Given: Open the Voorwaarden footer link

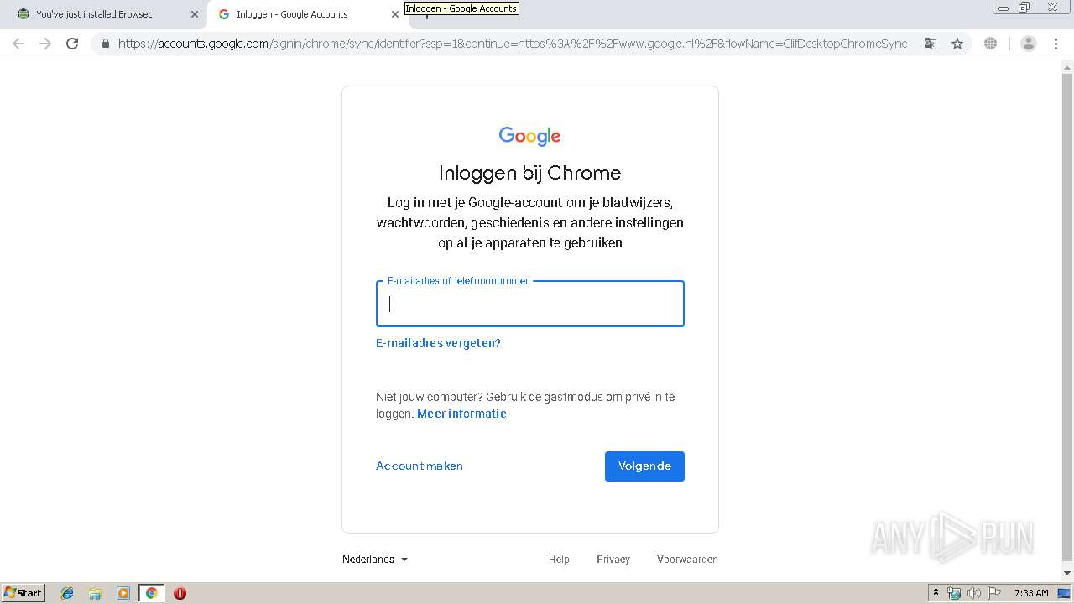Looking at the screenshot, I should [687, 560].
